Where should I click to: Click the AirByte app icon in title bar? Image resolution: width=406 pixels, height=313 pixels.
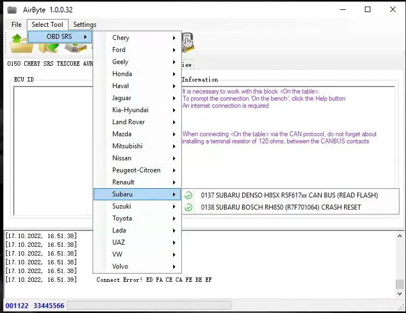click(x=12, y=10)
